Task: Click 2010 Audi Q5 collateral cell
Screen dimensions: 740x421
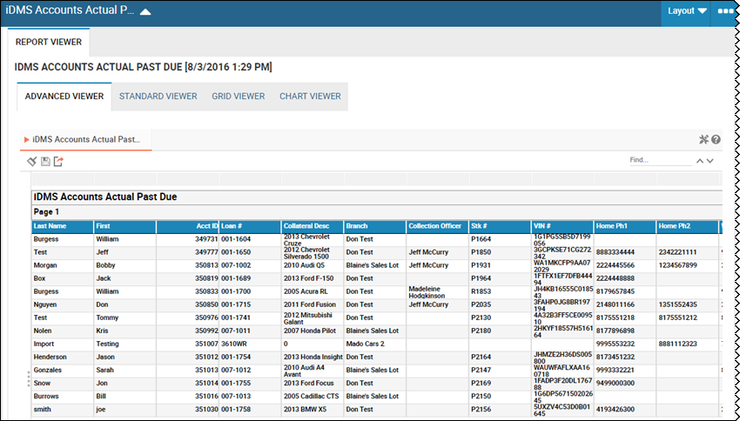Action: point(313,266)
